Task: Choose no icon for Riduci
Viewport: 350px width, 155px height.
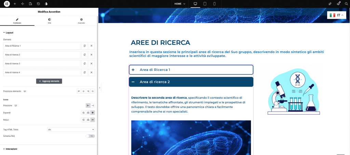Action: point(83,120)
